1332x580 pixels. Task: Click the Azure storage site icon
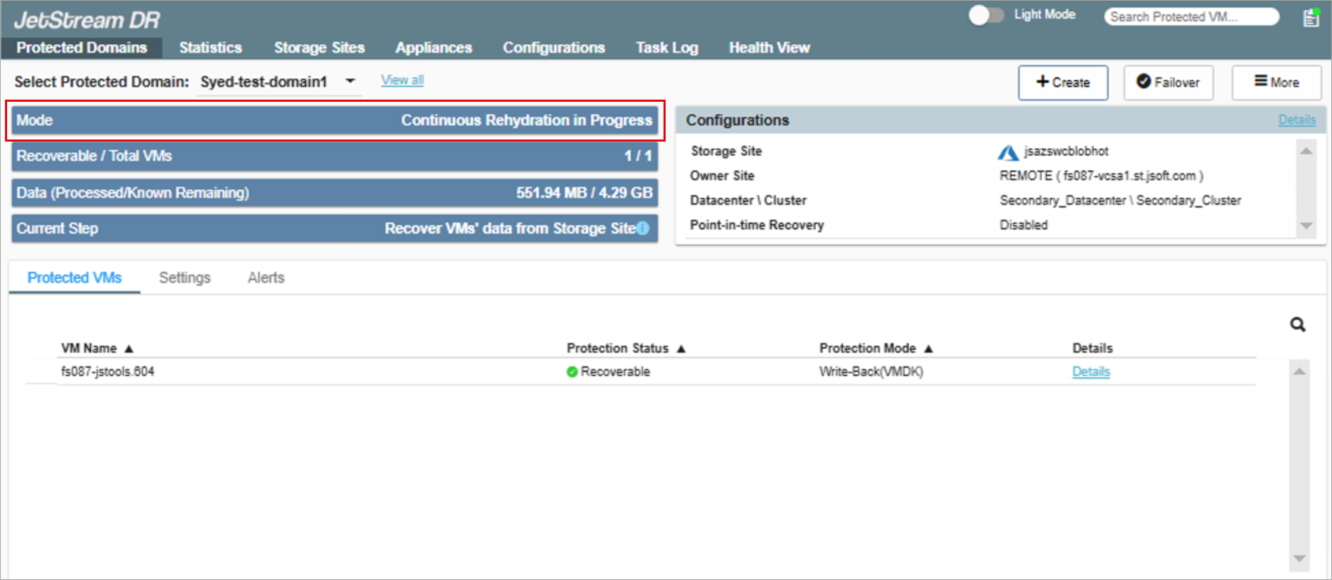click(1007, 152)
